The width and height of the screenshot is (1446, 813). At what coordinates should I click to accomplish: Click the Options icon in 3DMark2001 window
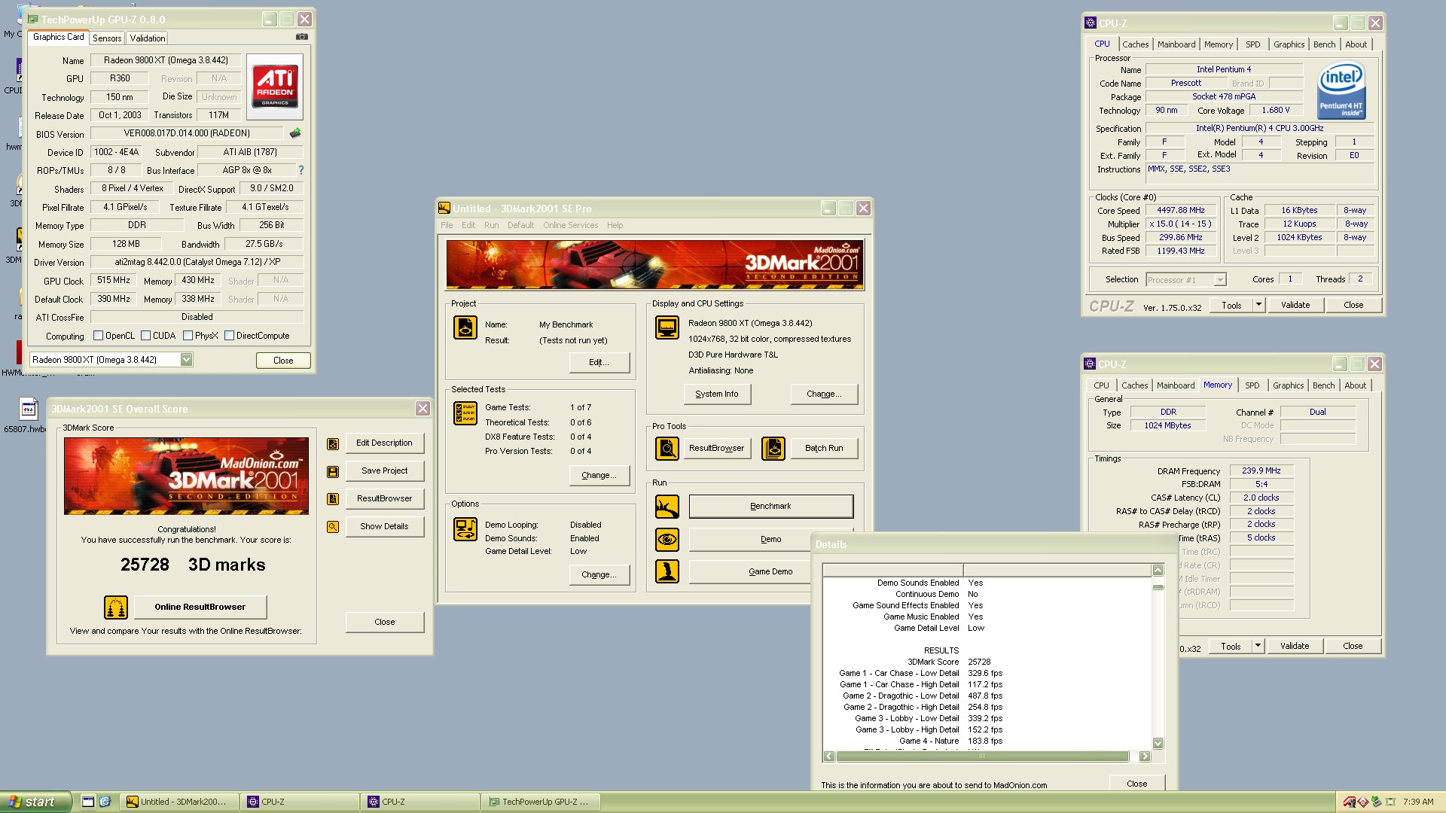click(465, 529)
